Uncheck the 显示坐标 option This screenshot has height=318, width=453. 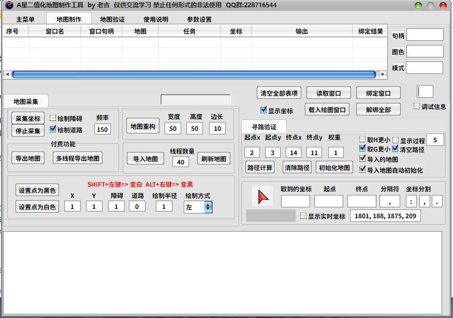pyautogui.click(x=264, y=109)
